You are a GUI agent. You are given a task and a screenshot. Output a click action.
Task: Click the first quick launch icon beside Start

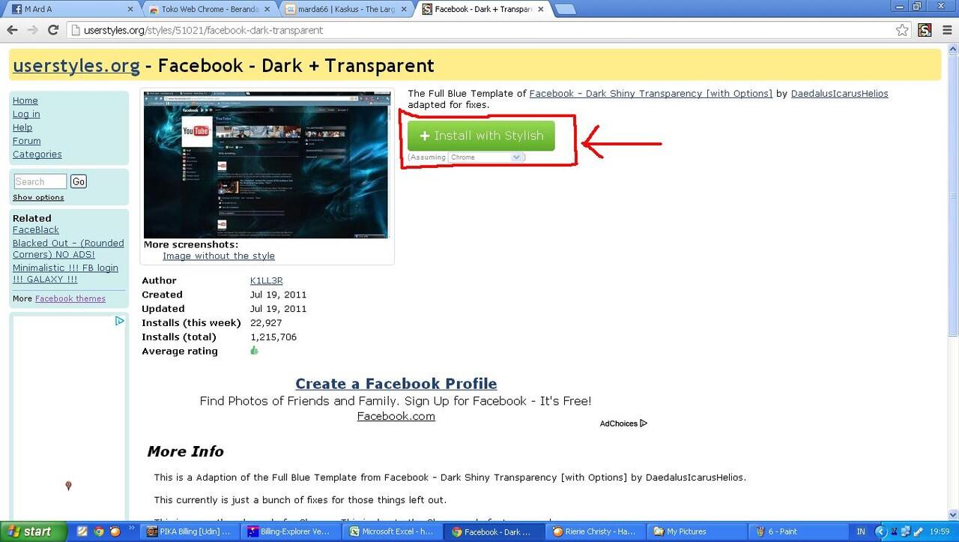(82, 532)
